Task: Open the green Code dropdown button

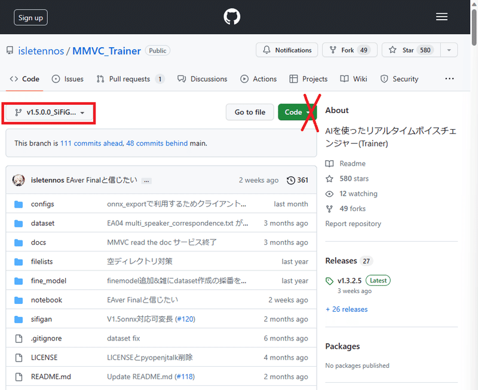Action: (x=297, y=112)
